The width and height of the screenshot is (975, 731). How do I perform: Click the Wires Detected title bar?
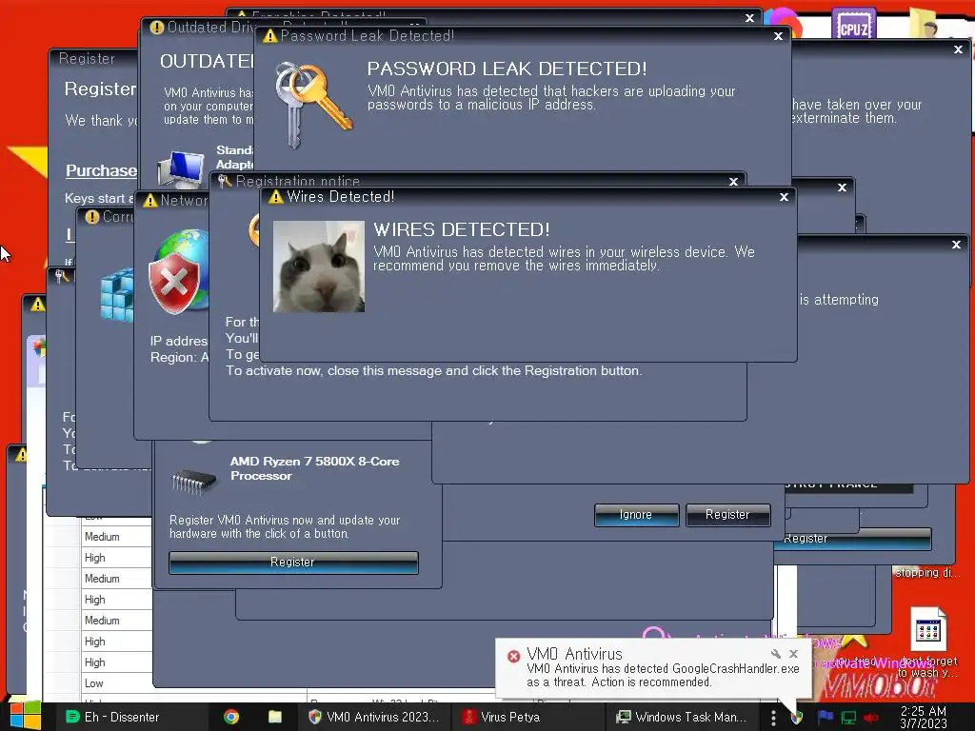(x=528, y=197)
